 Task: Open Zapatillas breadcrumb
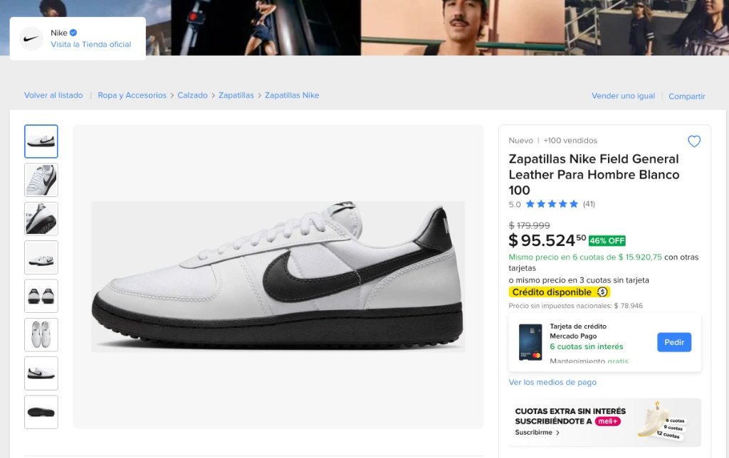(x=236, y=95)
